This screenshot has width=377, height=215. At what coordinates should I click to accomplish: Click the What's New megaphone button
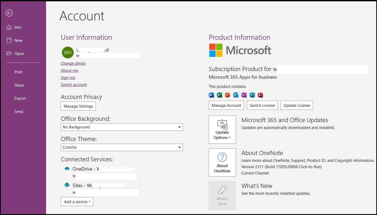tap(222, 195)
